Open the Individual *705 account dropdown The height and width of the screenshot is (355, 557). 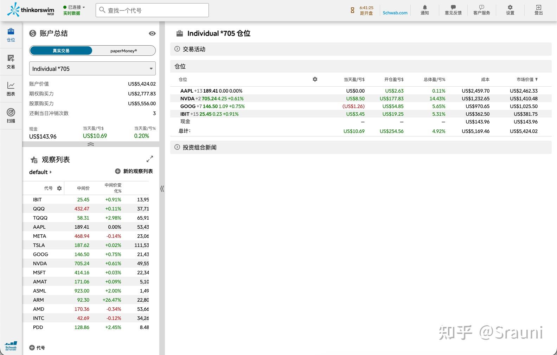pyautogui.click(x=92, y=68)
